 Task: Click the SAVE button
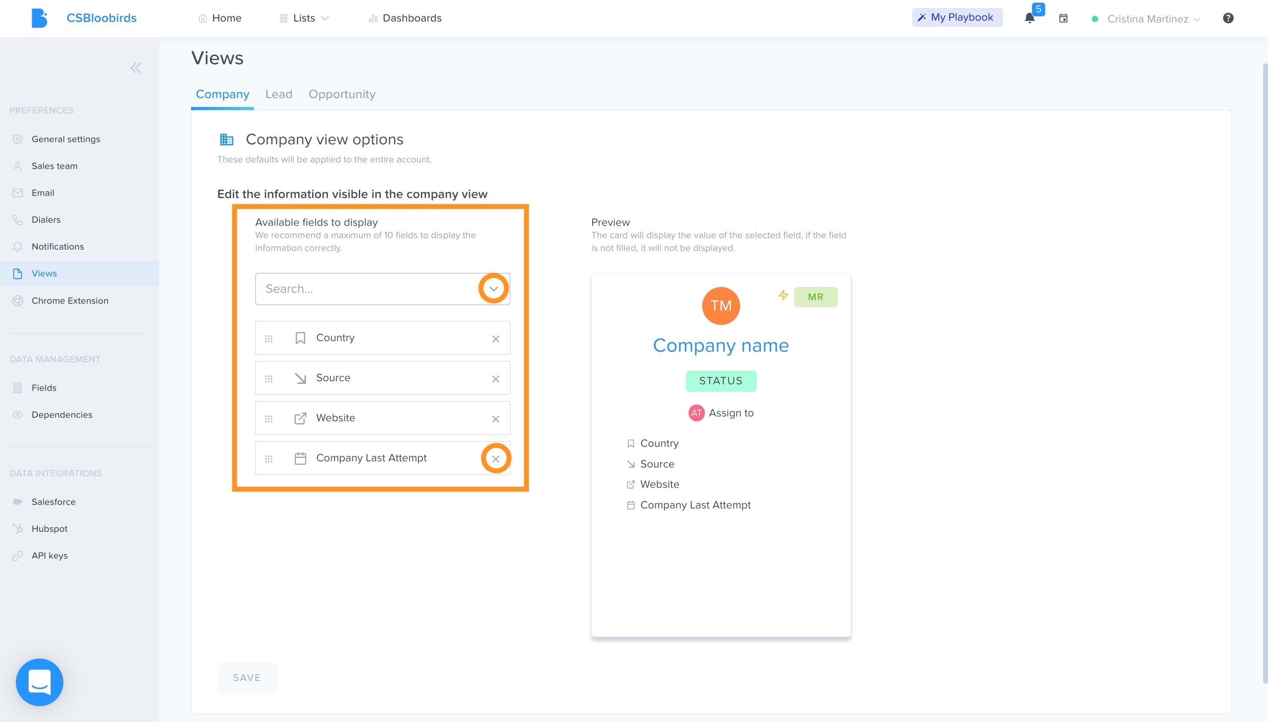pyautogui.click(x=247, y=678)
